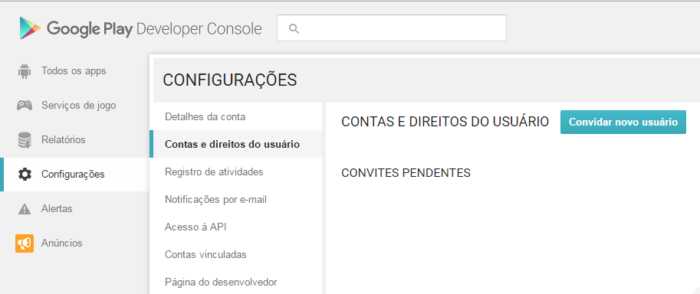Click the Alertas warning triangle icon
700x294 pixels.
[24, 209]
